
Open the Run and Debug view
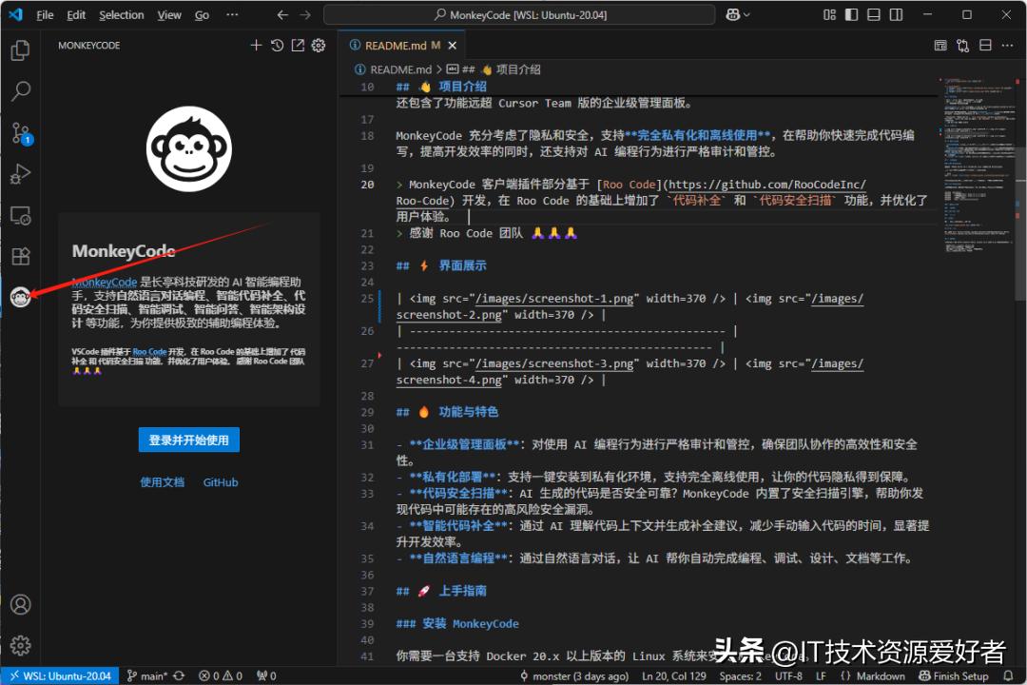click(21, 173)
